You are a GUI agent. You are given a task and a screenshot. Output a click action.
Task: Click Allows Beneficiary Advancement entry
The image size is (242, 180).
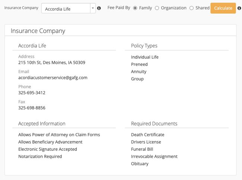(x=50, y=142)
